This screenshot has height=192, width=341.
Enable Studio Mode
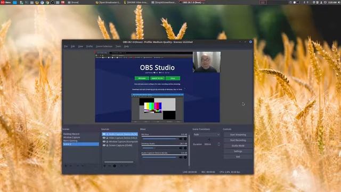238,146
